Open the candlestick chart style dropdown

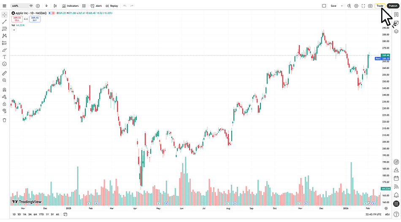55,6
